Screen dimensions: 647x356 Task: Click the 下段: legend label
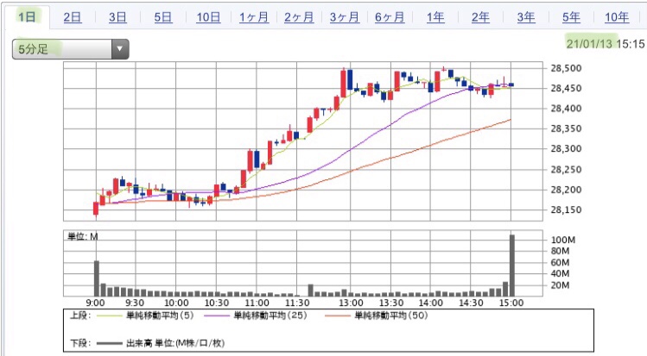pyautogui.click(x=79, y=343)
